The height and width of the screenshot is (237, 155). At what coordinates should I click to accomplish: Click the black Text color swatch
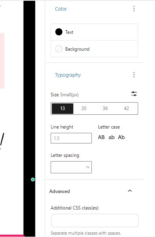tap(59, 32)
